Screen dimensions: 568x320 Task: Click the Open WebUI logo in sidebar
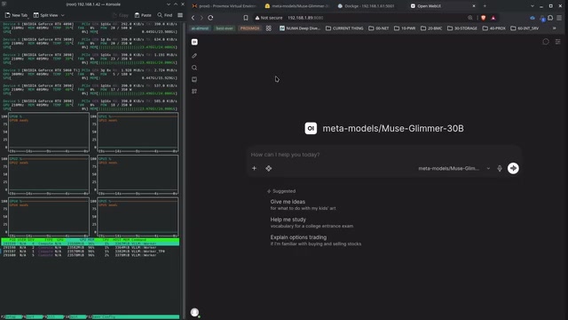(x=194, y=42)
